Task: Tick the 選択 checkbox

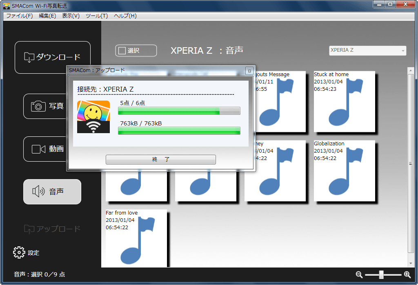Action: click(x=122, y=50)
